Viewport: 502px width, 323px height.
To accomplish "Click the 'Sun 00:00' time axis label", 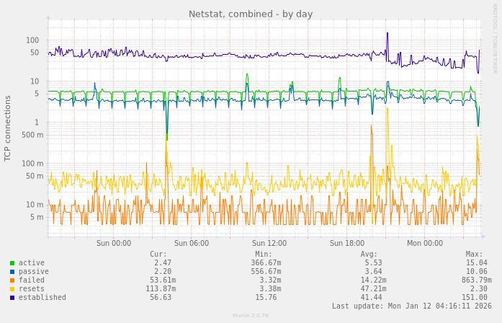I will (114, 243).
